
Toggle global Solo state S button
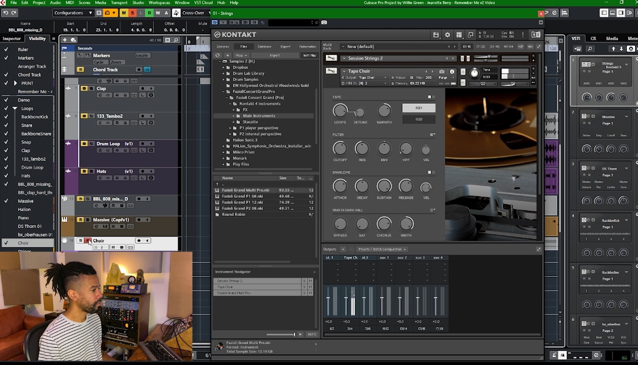click(132, 13)
